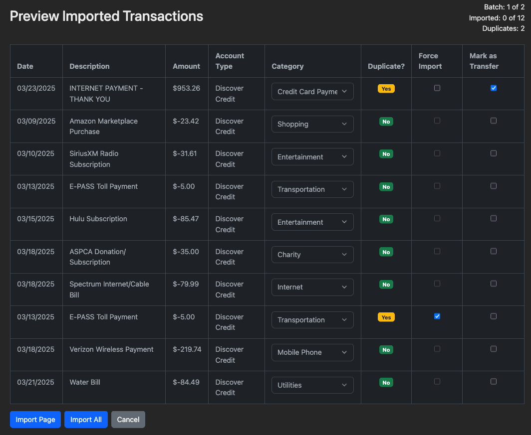Click the Import All button
The image size is (531, 435).
click(x=86, y=420)
